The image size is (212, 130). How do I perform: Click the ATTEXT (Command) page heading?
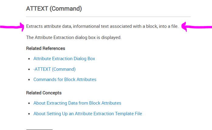click(54, 8)
